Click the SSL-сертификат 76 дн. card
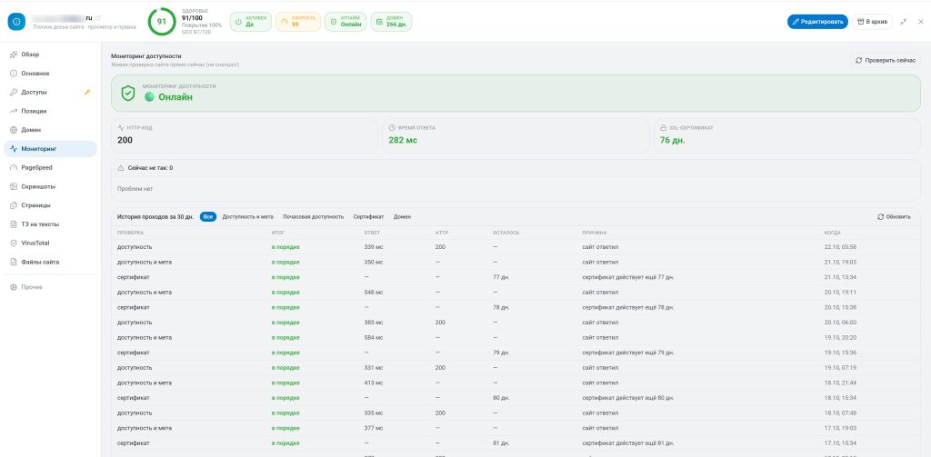The height and width of the screenshot is (457, 931). [x=787, y=135]
